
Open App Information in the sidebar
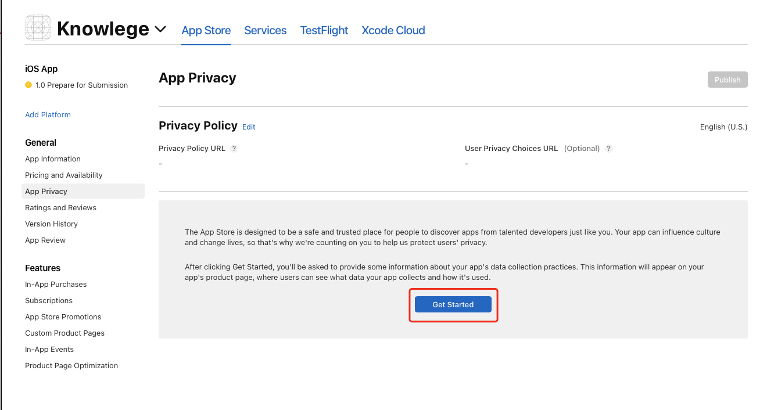53,159
